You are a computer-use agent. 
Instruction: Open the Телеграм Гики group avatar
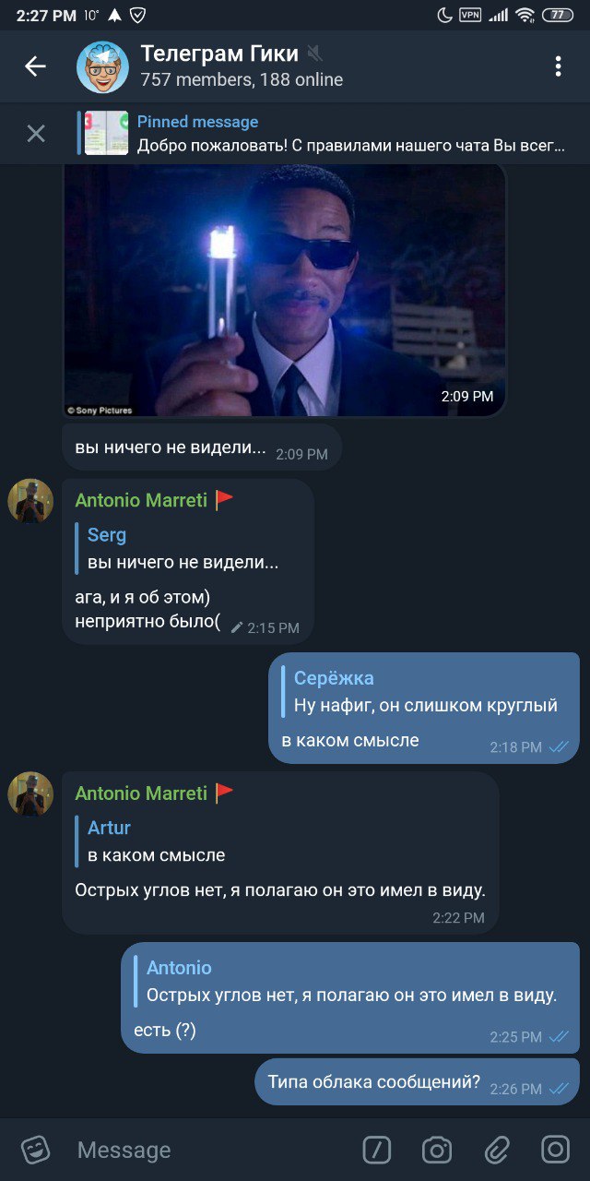click(x=102, y=66)
